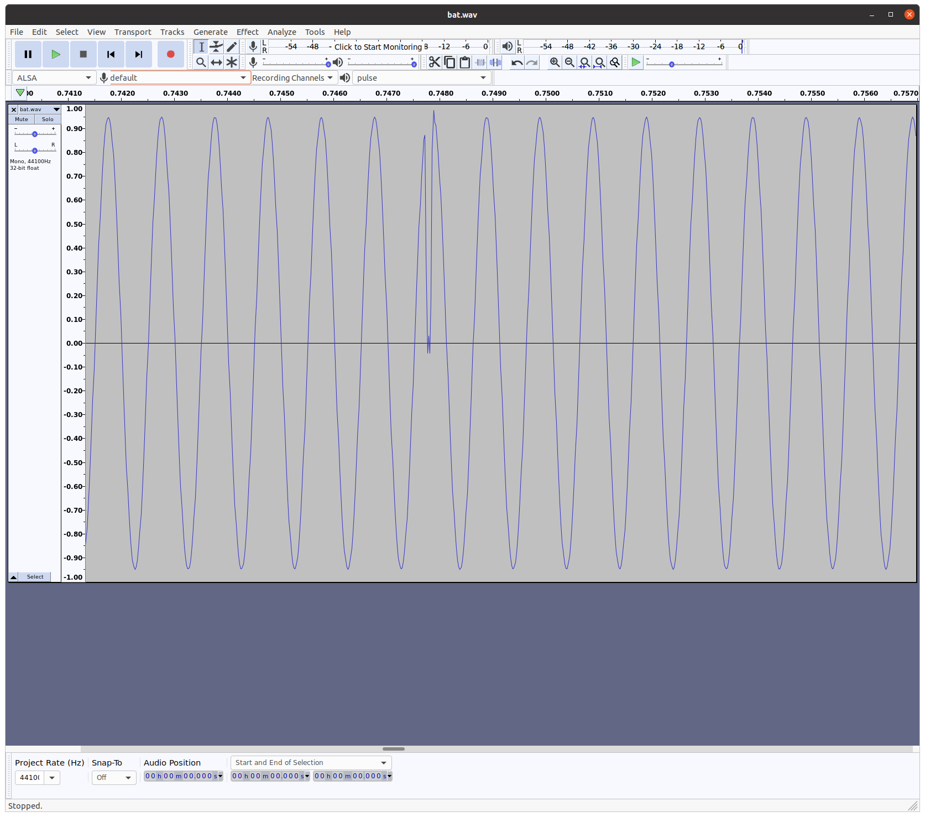Cut the selected audio
This screenshot has width=925, height=817.
[435, 62]
